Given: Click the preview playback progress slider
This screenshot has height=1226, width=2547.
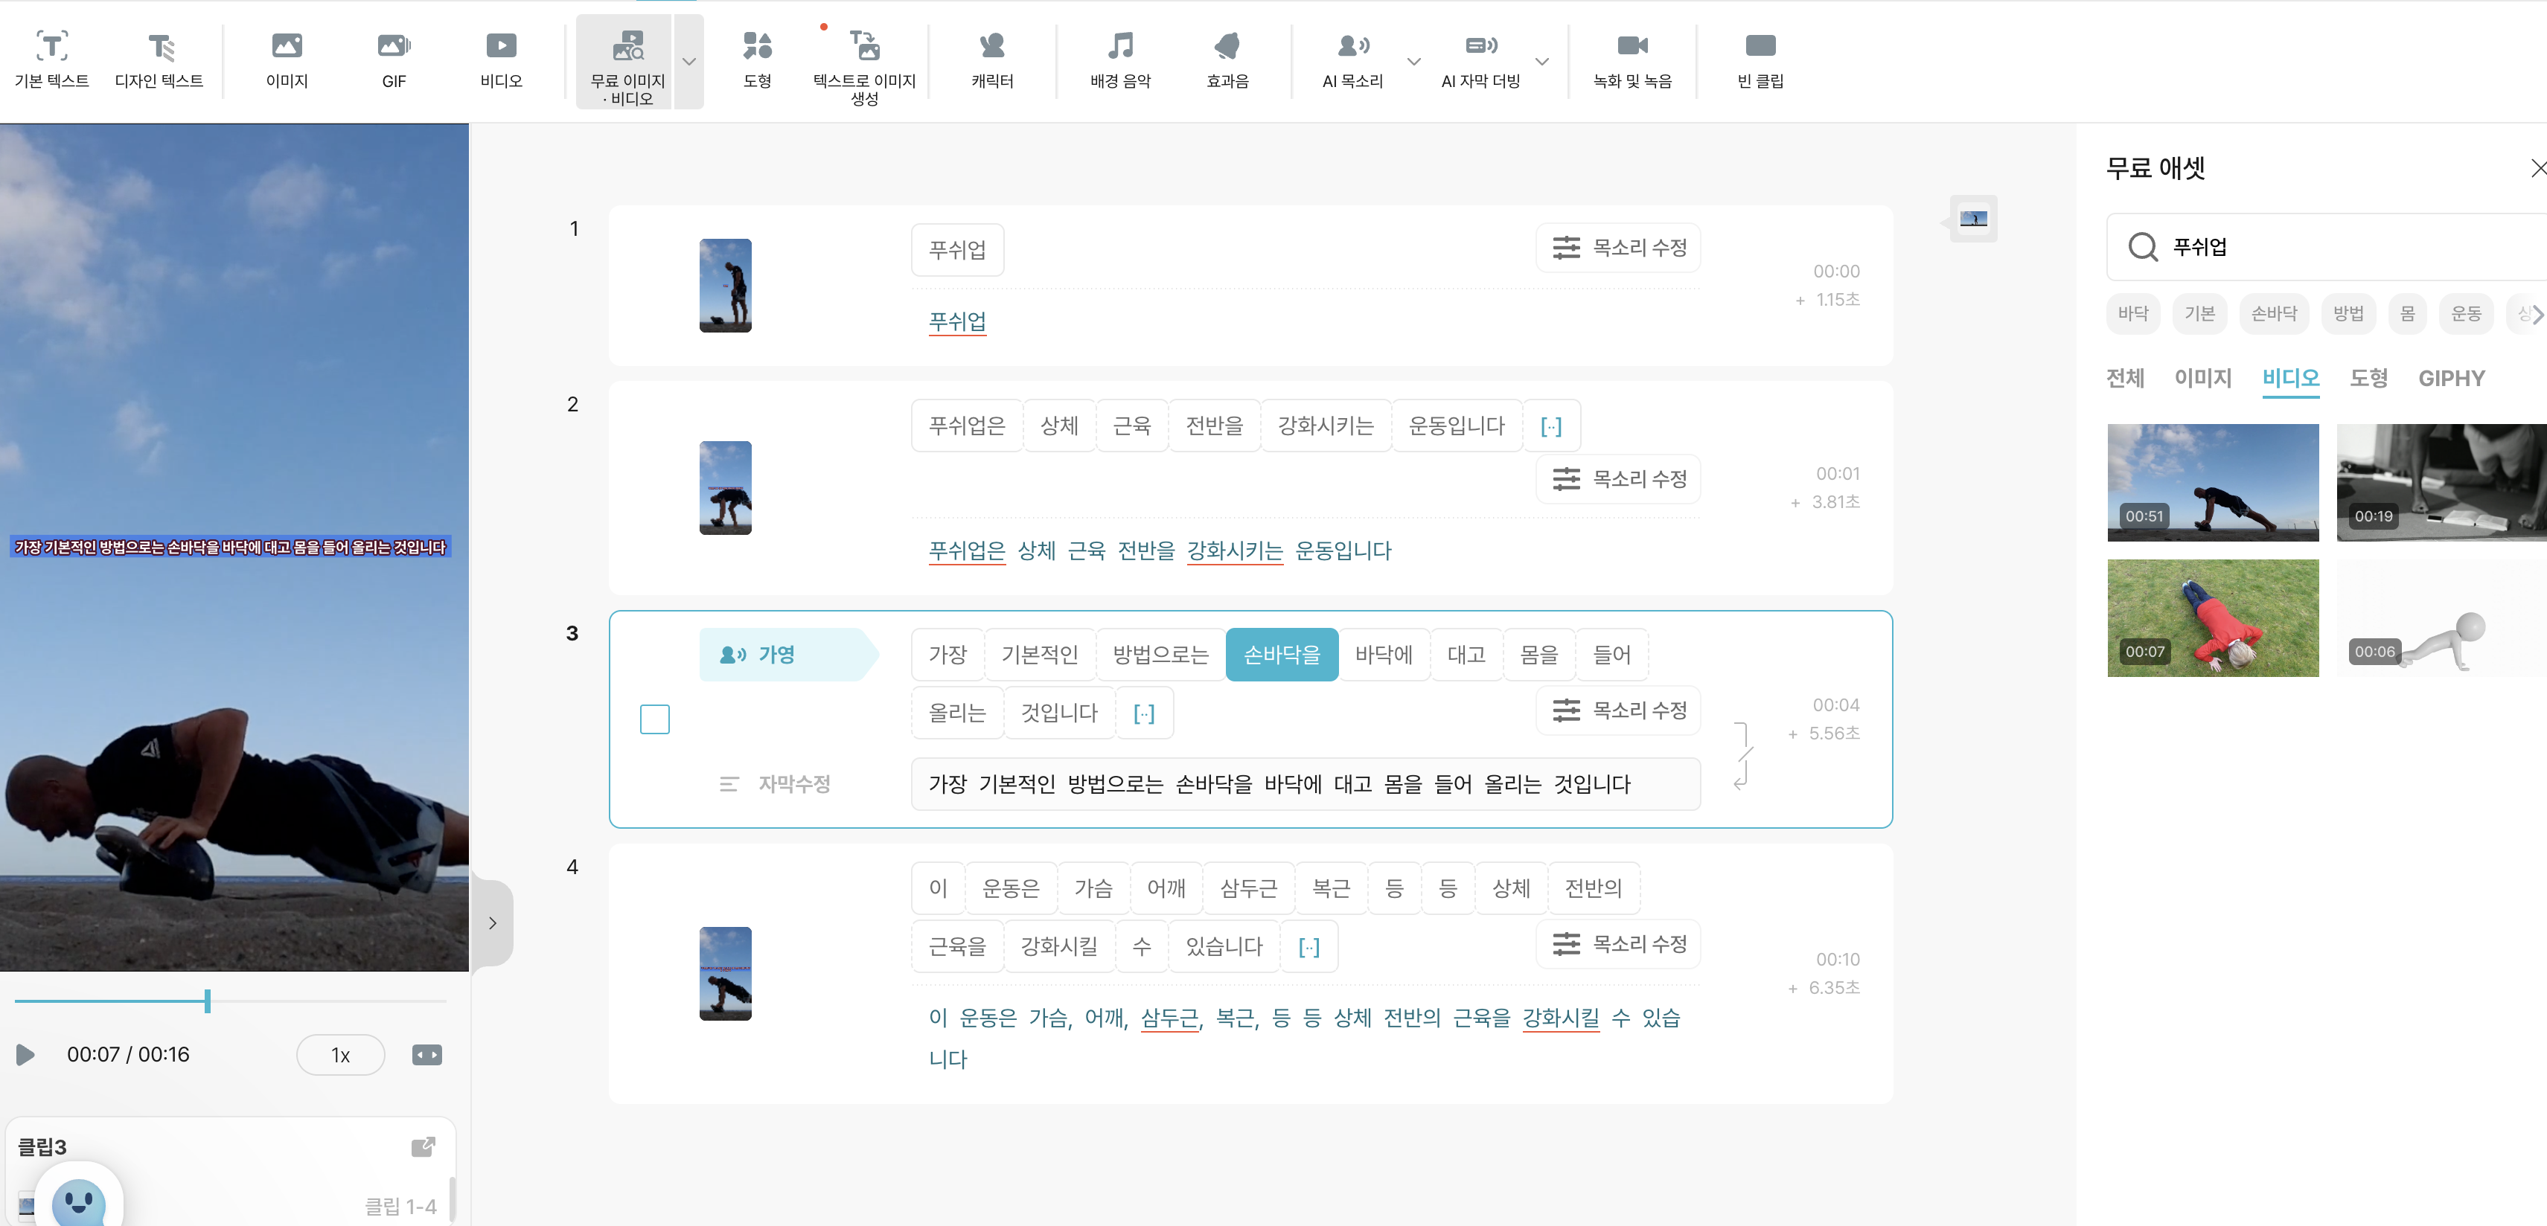Looking at the screenshot, I should click(231, 1001).
